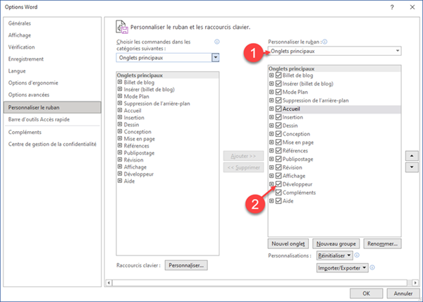Open Centre de gestion de la confidentialité
This screenshot has height=302, width=423.
(52, 144)
